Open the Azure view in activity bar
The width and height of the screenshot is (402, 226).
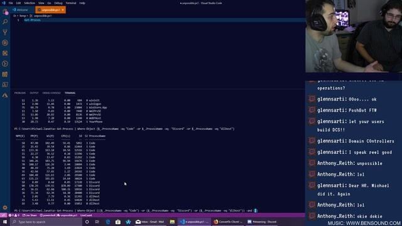[5, 95]
